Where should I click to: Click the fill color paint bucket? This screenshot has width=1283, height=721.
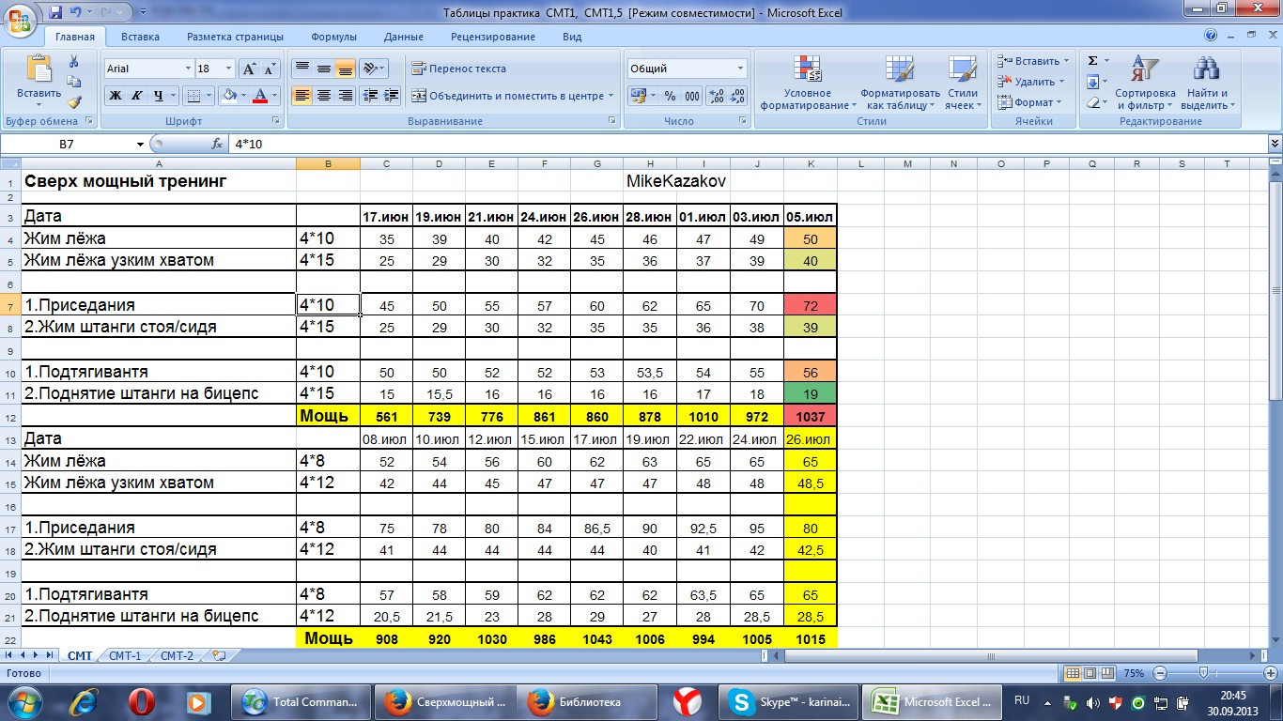[229, 96]
